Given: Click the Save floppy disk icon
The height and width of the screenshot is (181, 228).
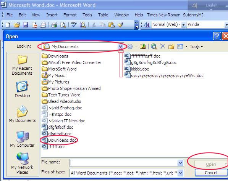Looking at the screenshot, I should (x=26, y=25).
